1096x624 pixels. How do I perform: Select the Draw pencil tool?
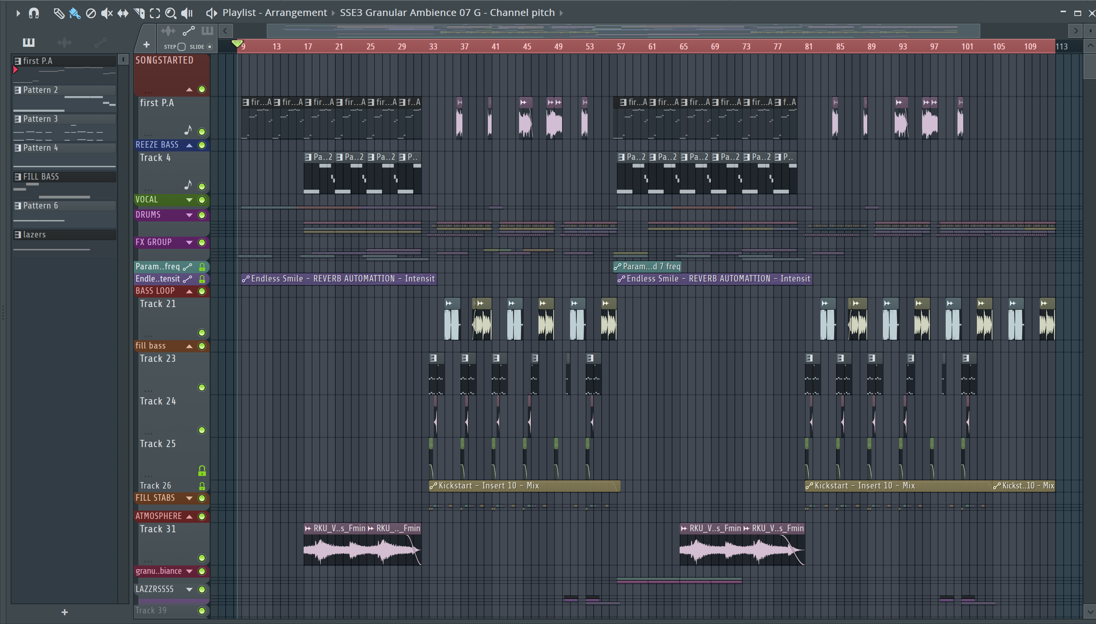click(x=59, y=13)
